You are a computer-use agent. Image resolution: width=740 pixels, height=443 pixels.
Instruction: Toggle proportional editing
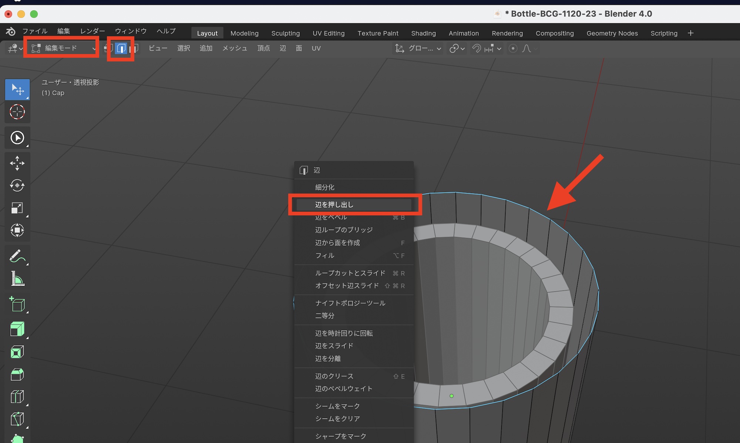(513, 48)
